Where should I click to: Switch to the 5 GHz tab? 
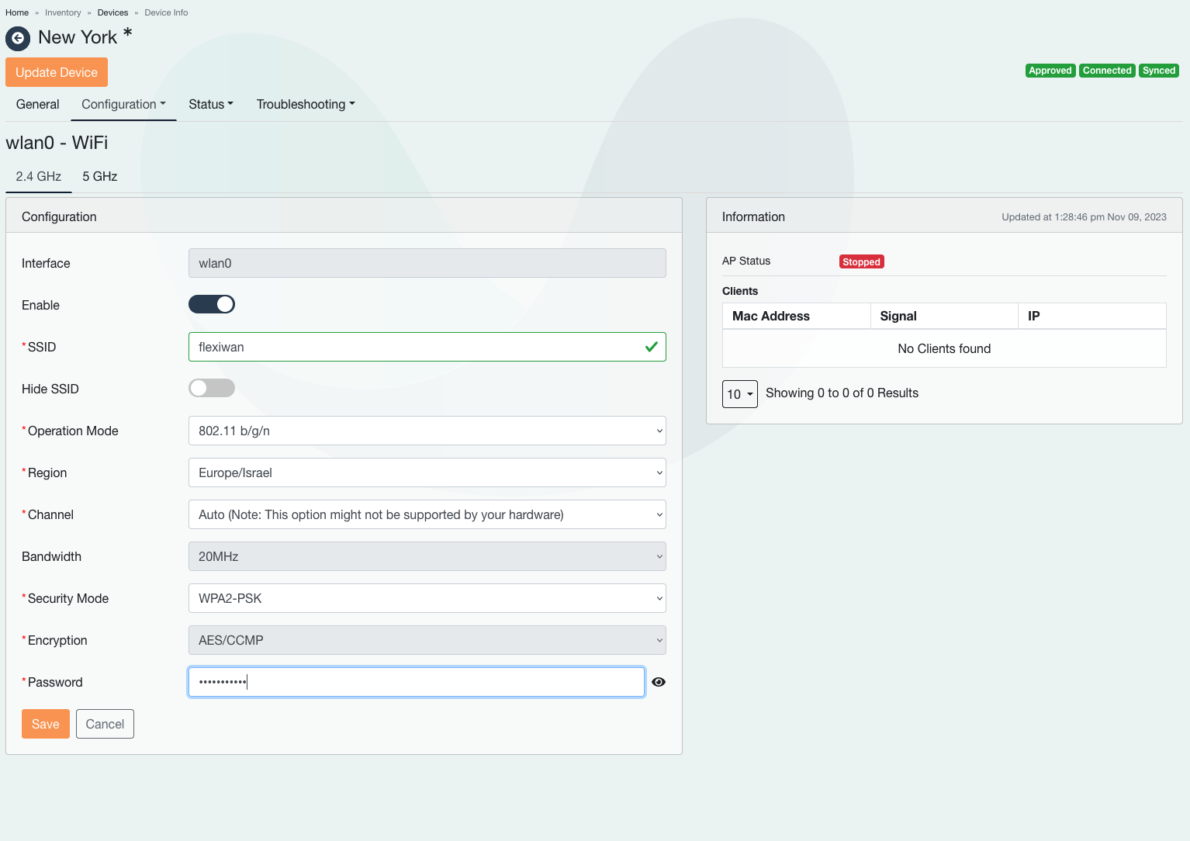100,176
